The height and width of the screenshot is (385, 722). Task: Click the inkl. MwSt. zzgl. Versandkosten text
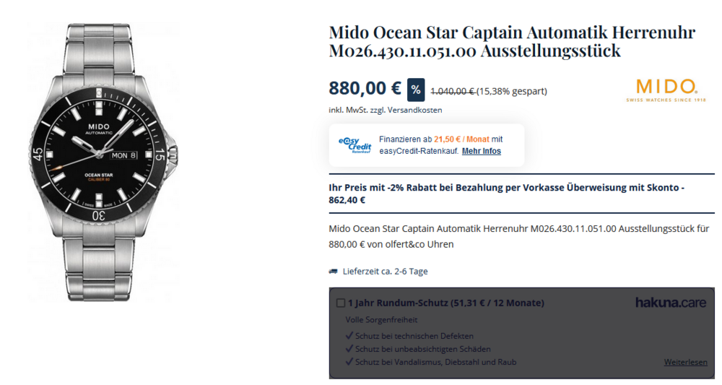click(386, 110)
